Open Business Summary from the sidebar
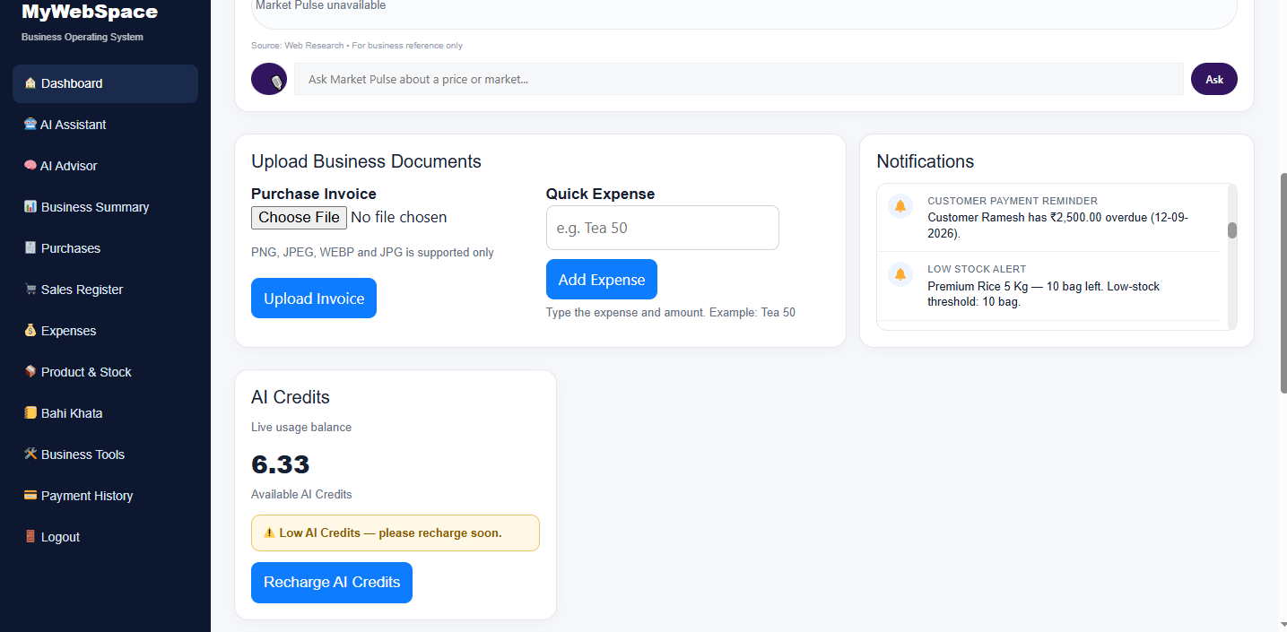Image resolution: width=1287 pixels, height=632 pixels. pos(105,207)
